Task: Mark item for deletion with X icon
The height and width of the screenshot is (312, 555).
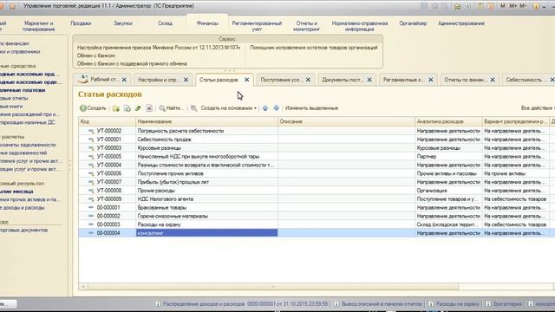Action: coord(149,108)
